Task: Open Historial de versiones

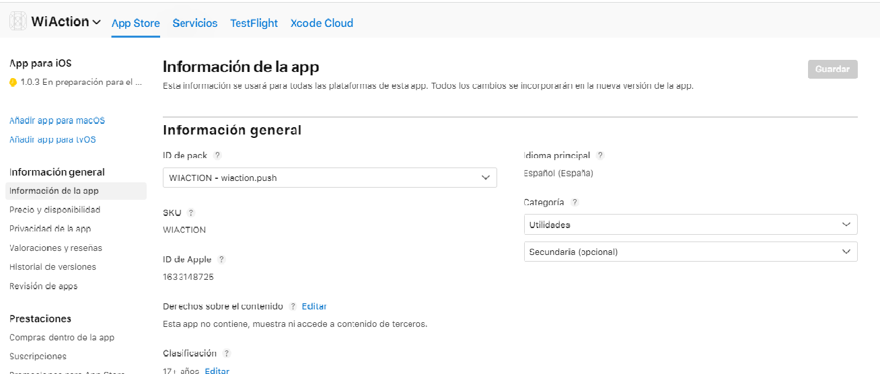Action: (52, 267)
